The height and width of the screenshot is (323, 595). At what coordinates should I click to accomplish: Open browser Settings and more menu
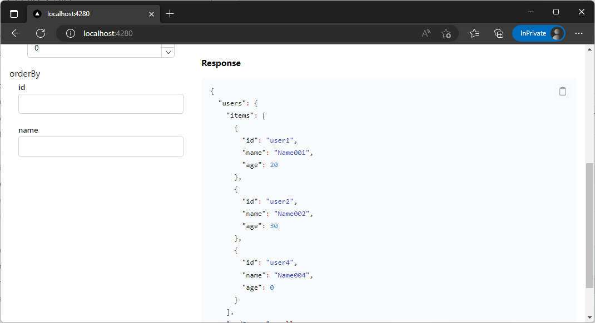click(x=579, y=33)
